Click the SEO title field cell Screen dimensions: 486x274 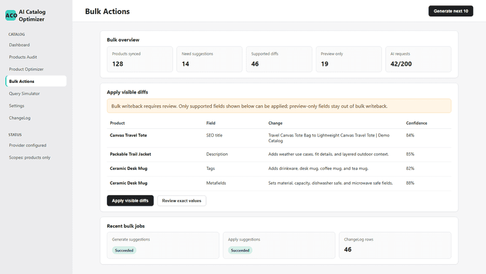pos(214,135)
